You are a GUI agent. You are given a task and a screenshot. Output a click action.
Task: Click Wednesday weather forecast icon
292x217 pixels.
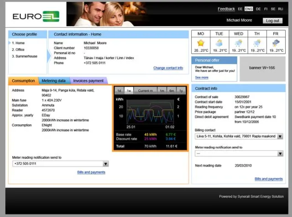coord(238,43)
